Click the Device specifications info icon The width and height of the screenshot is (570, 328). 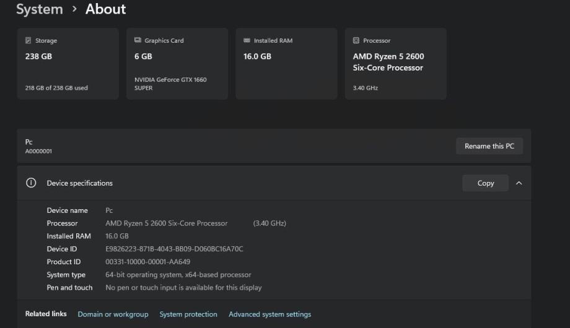pyautogui.click(x=31, y=183)
